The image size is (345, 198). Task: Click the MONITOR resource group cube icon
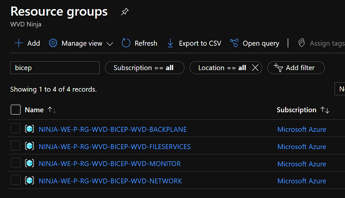29,163
